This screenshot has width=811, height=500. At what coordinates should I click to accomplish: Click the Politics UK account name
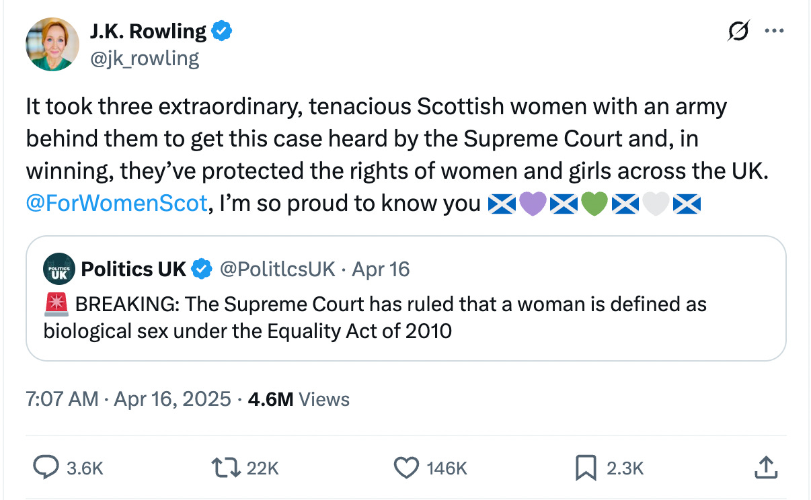coord(133,269)
